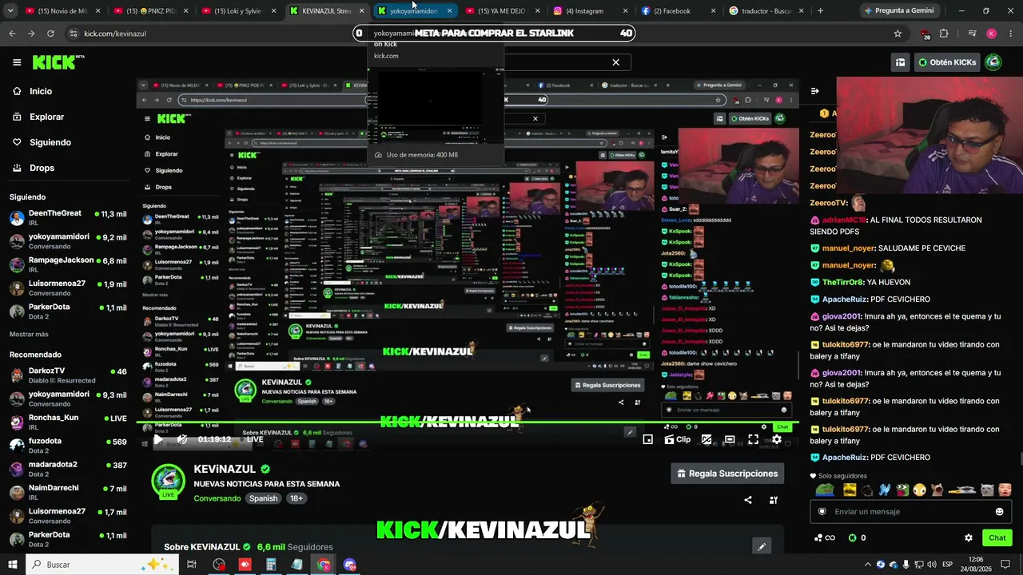The width and height of the screenshot is (1023, 575).
Task: Edit the Sobre KEVINAZUL section
Action: [x=762, y=547]
